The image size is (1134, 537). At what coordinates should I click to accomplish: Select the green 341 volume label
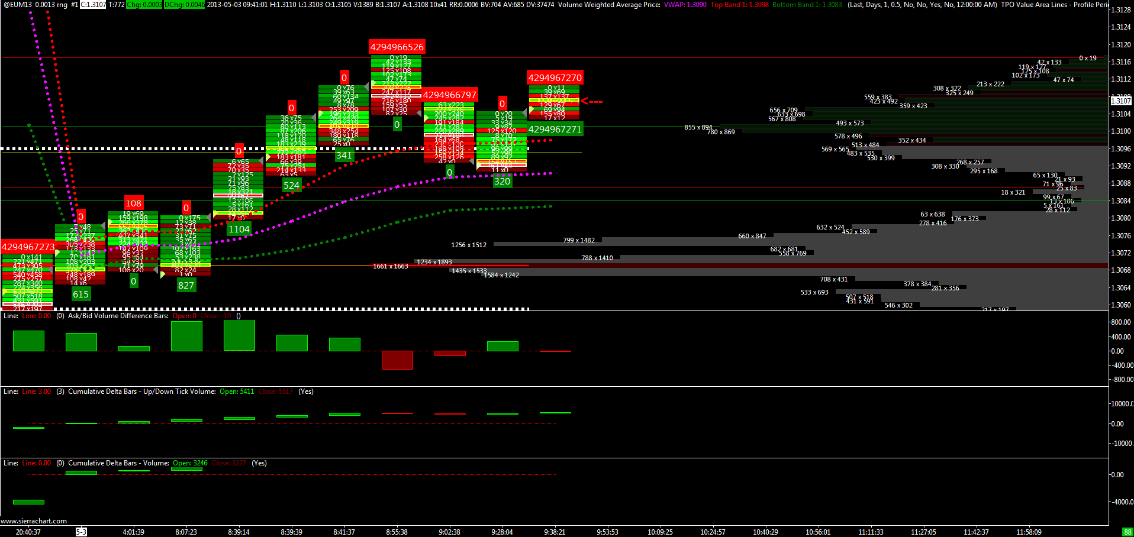344,156
